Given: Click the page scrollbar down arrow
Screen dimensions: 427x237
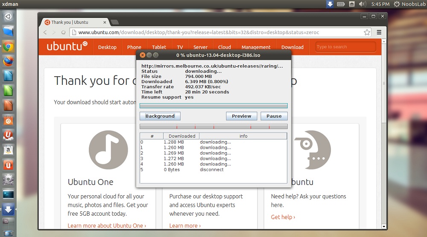Looking at the screenshot, I should pyautogui.click(x=384, y=226).
